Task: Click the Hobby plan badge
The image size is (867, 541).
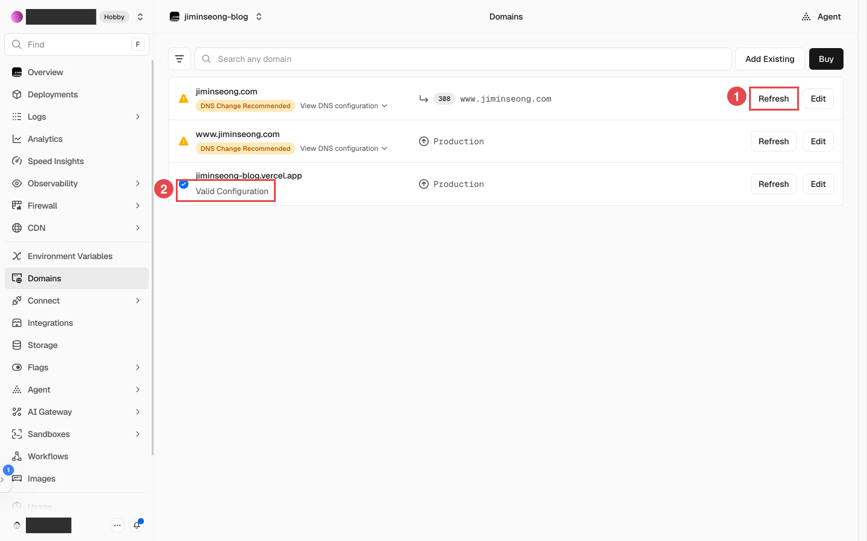Action: 114,17
